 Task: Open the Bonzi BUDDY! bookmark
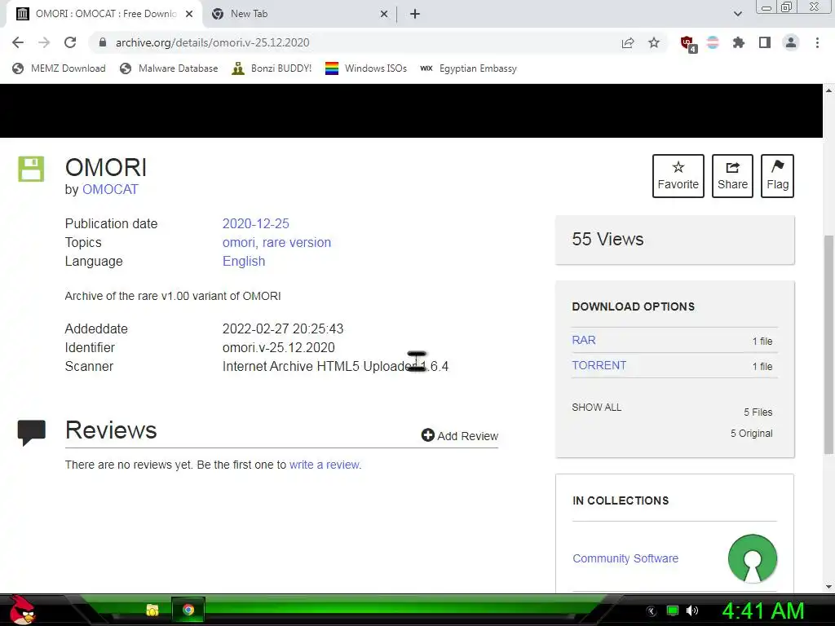point(272,68)
